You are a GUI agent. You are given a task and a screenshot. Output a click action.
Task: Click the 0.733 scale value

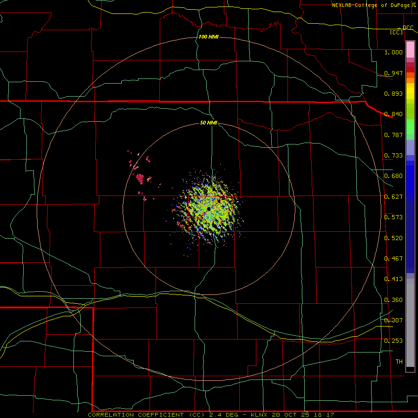[x=393, y=156]
